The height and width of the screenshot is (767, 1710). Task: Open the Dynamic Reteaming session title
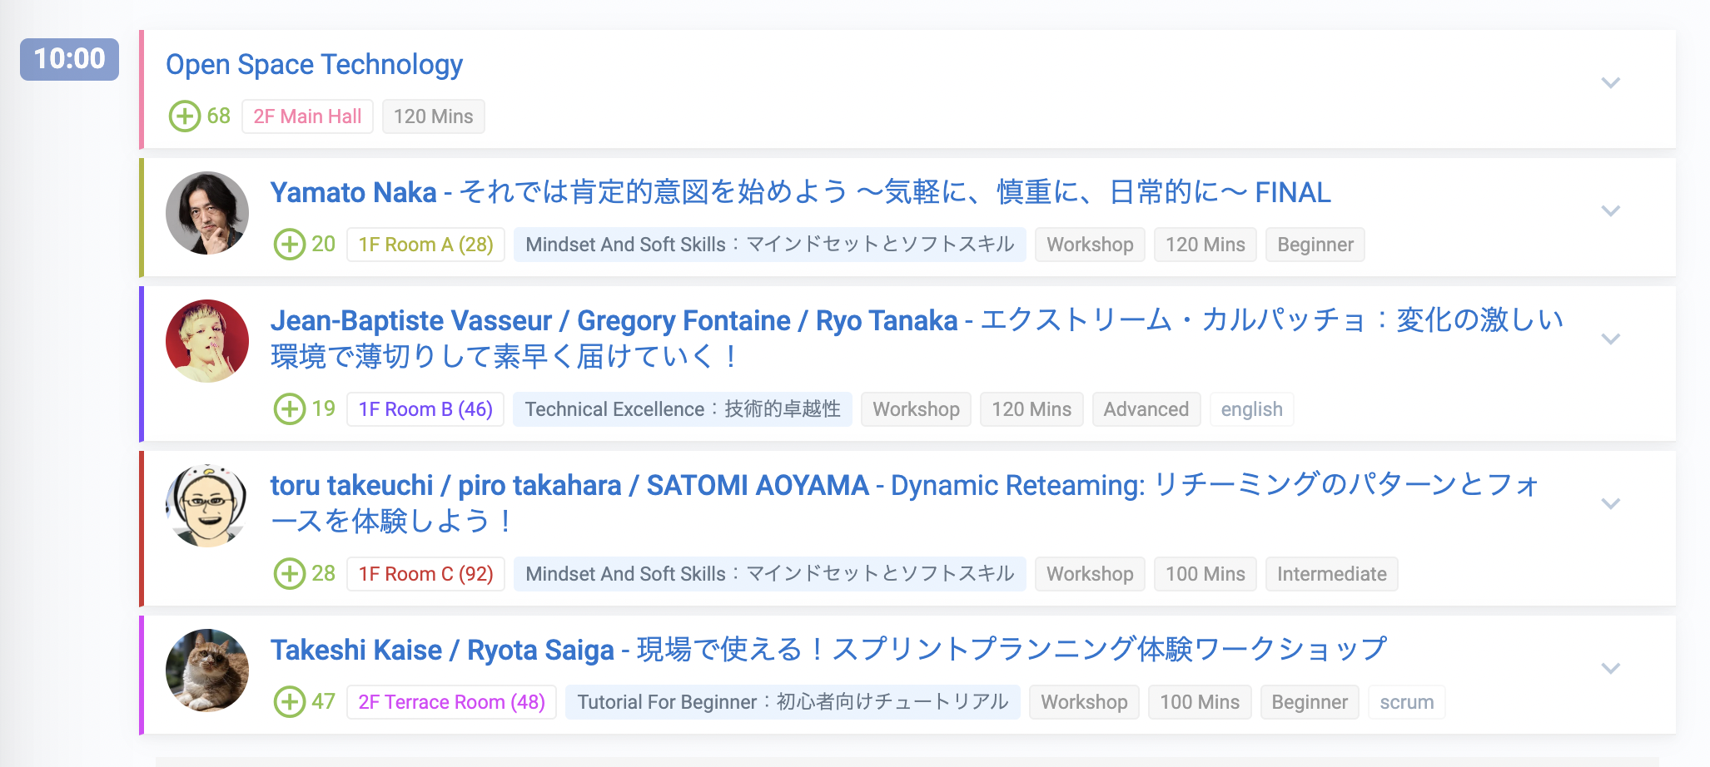pos(905,503)
